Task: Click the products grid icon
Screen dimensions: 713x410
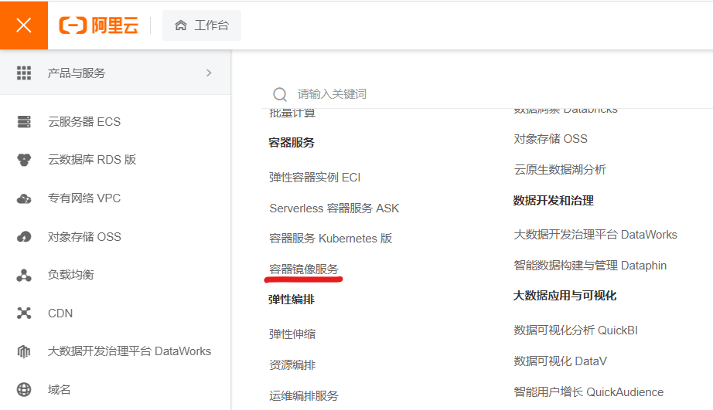Action: pos(24,73)
